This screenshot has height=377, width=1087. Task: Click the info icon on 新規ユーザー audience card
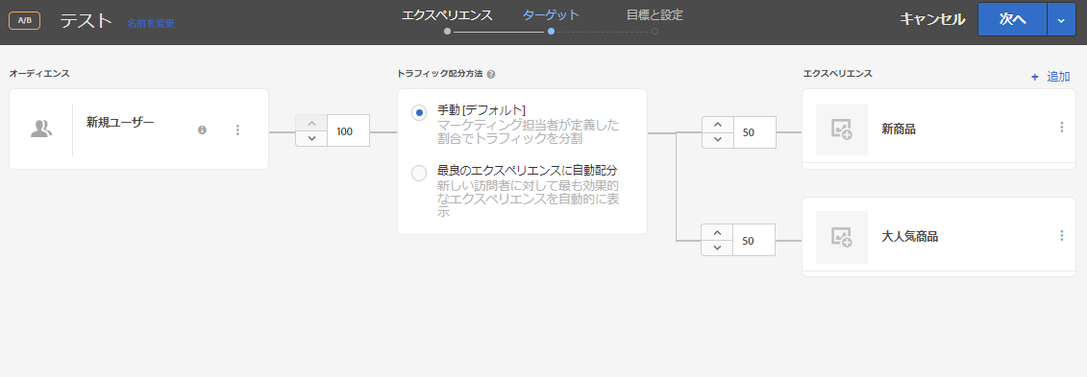point(203,130)
